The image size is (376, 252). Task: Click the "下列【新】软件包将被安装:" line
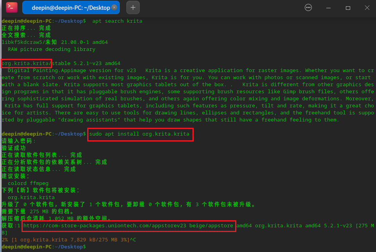pos(41,190)
